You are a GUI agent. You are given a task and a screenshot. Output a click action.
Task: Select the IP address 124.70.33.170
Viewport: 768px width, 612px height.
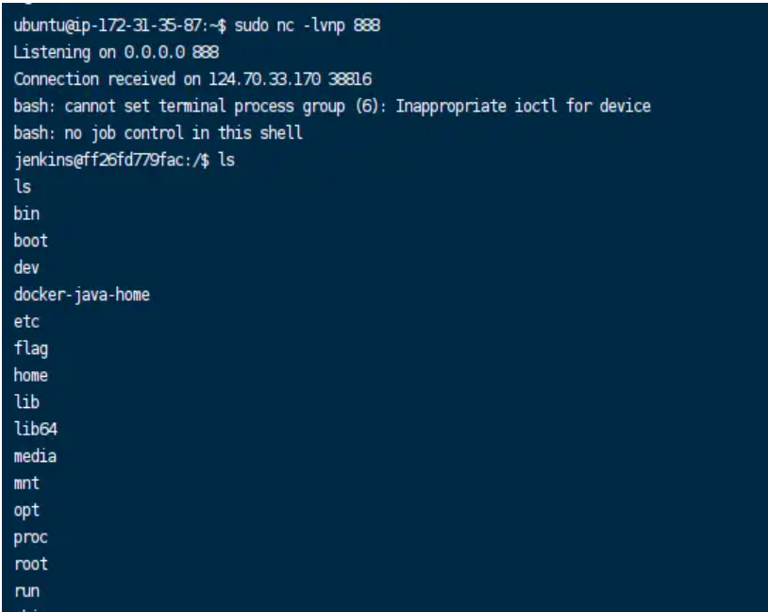(265, 79)
